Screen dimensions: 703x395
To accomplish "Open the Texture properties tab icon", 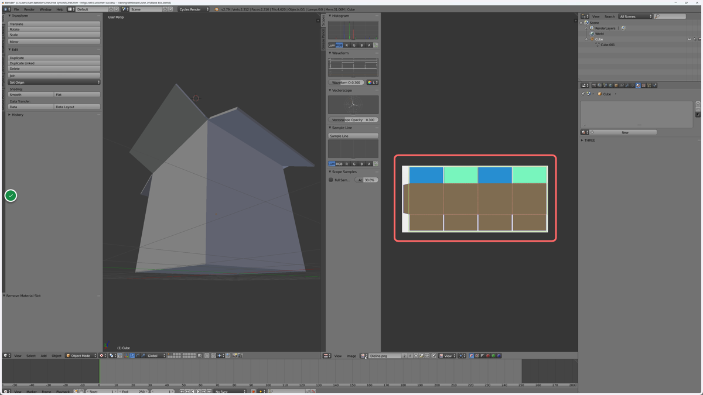I will click(x=644, y=85).
